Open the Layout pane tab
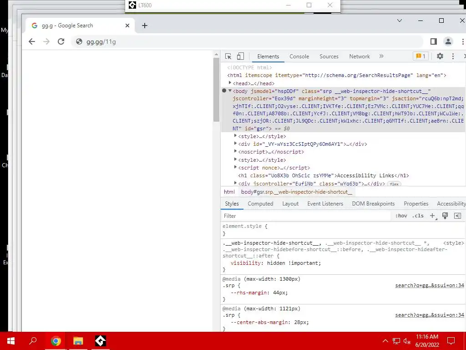The height and width of the screenshot is (350, 466). [x=290, y=204]
